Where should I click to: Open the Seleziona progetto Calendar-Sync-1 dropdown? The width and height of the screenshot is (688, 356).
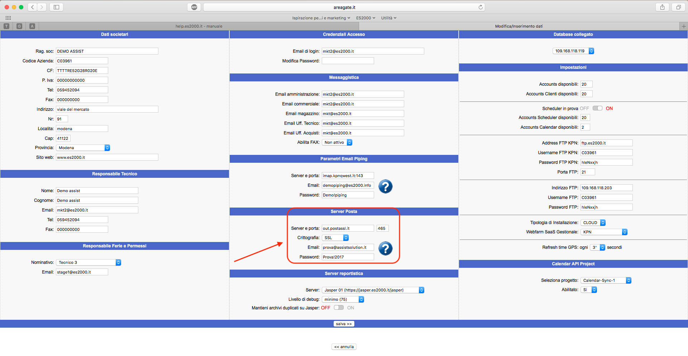click(606, 280)
